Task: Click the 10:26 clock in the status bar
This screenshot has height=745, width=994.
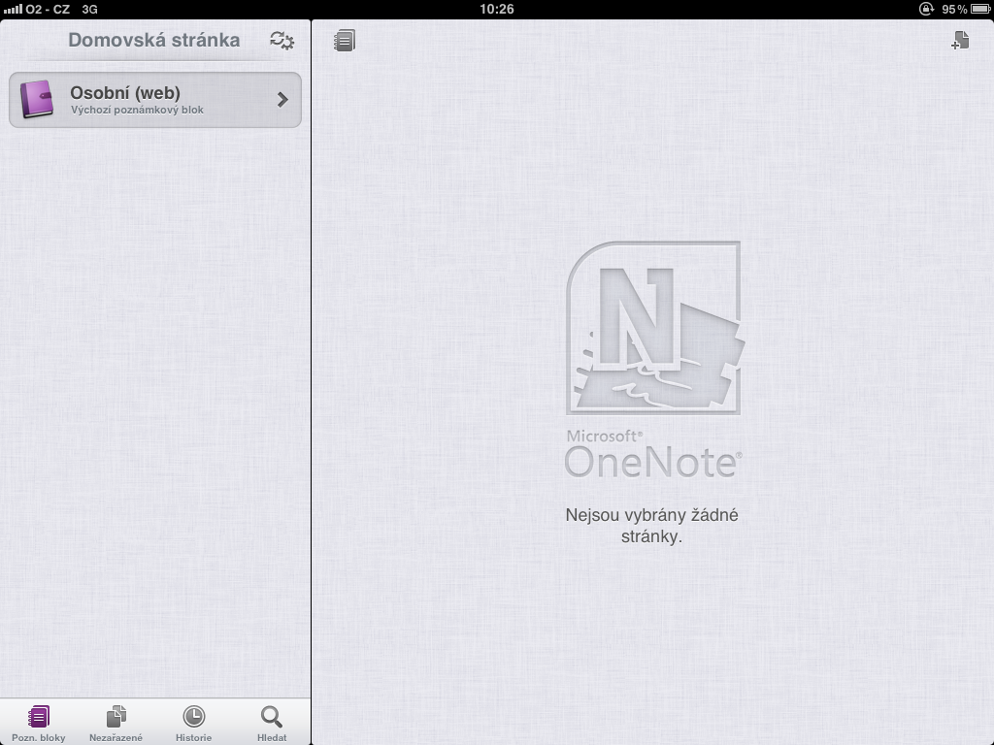Action: [x=496, y=9]
